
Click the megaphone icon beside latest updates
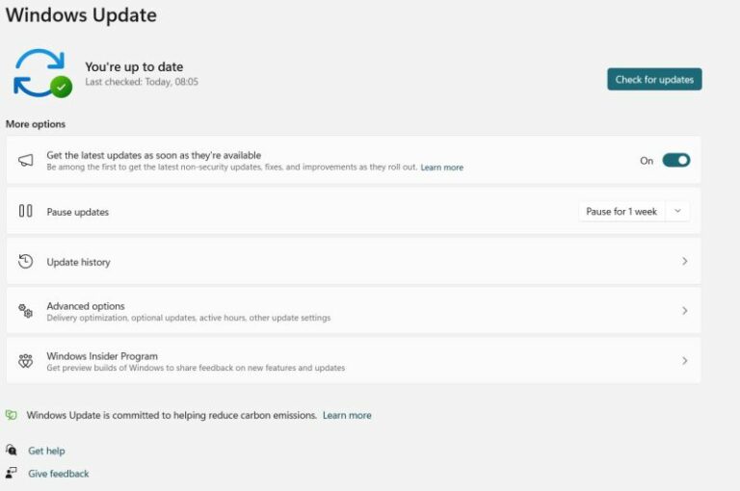(26, 161)
